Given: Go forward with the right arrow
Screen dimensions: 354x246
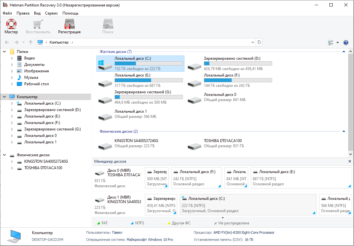Looking at the screenshot, I should pos(16,42).
